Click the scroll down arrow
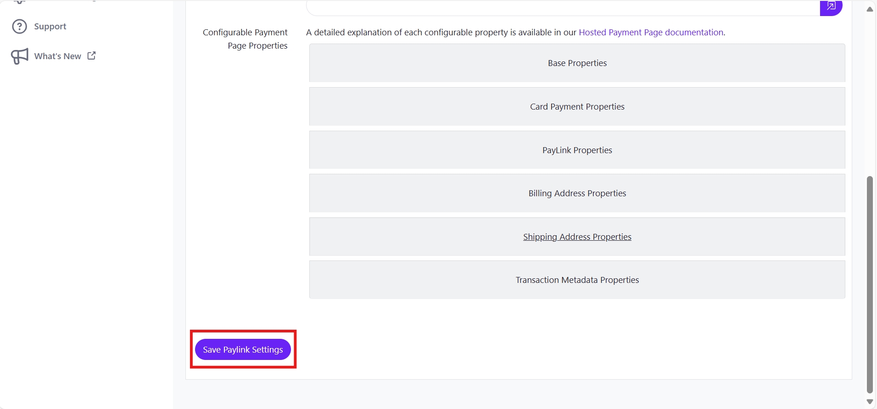The width and height of the screenshot is (877, 409). pos(869,402)
